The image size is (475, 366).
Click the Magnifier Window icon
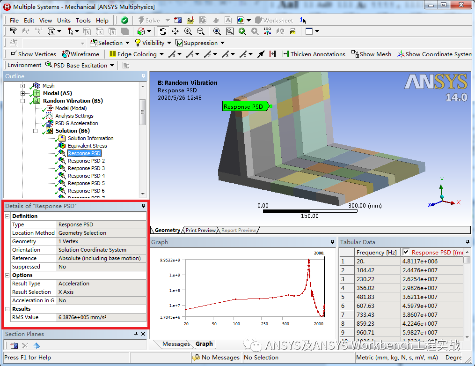pyautogui.click(x=230, y=31)
